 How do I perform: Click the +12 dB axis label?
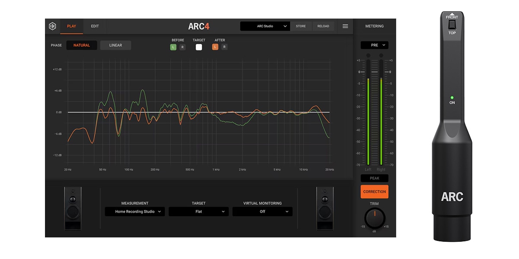pos(58,69)
